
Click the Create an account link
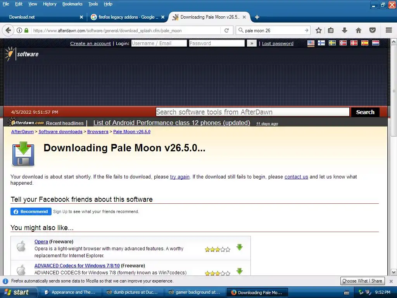[x=90, y=43]
